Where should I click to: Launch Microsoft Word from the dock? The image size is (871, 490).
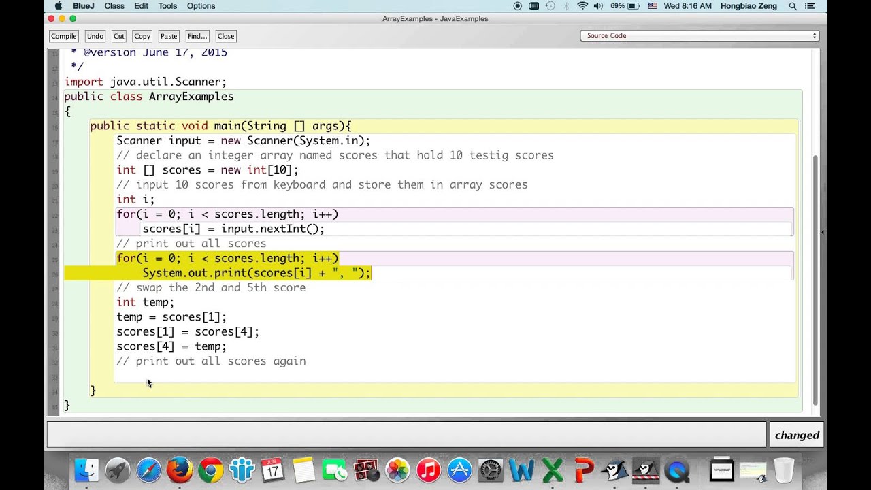pyautogui.click(x=522, y=470)
